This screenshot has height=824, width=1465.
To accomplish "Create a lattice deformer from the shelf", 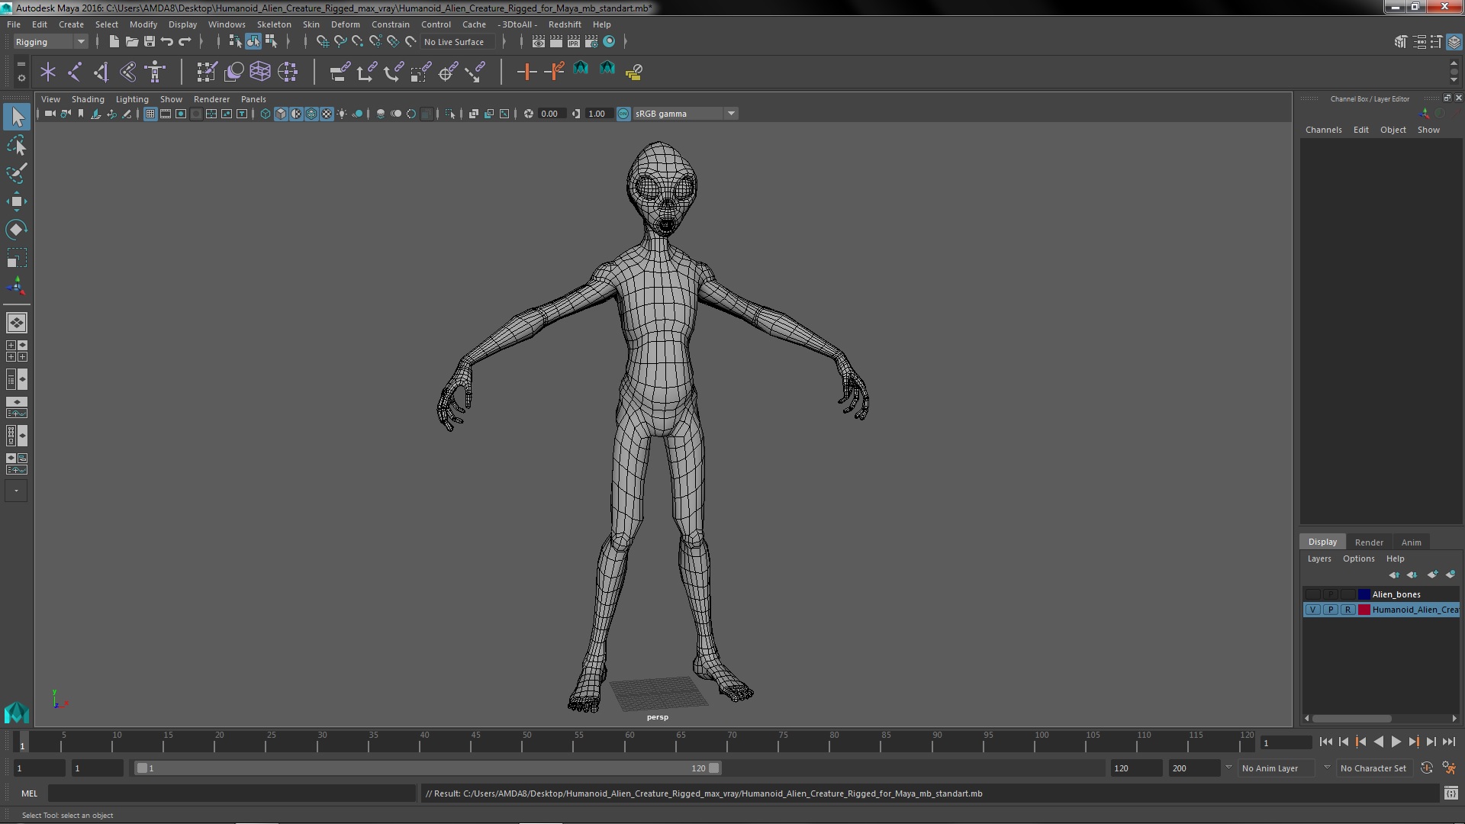I will click(260, 72).
